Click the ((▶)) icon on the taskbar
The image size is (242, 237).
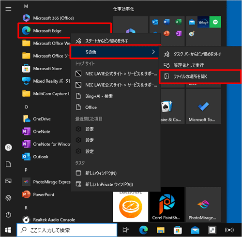229,230
